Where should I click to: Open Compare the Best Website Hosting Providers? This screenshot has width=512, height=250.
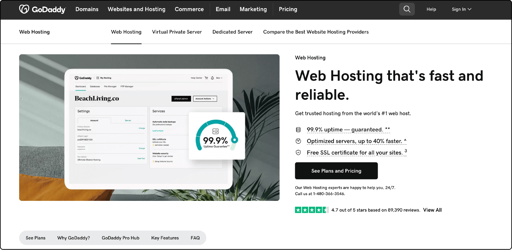point(316,32)
